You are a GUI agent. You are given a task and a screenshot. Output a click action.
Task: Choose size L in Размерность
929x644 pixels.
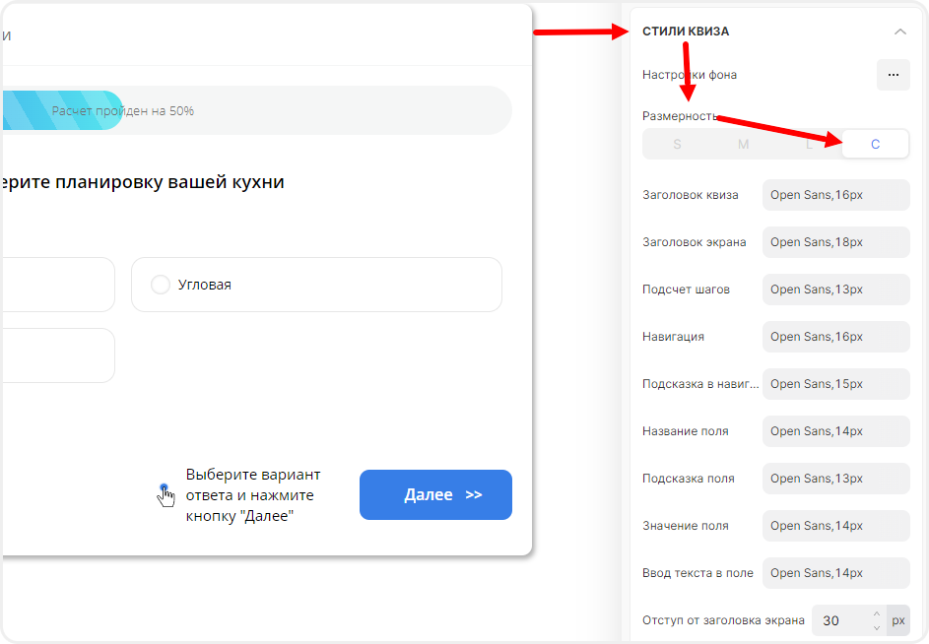point(809,145)
